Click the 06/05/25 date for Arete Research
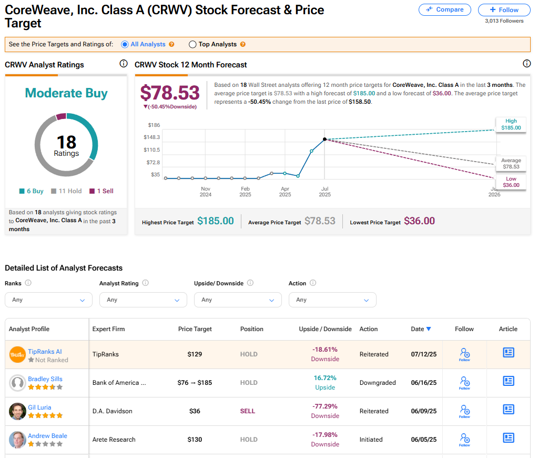This screenshot has width=538, height=458. (x=424, y=440)
